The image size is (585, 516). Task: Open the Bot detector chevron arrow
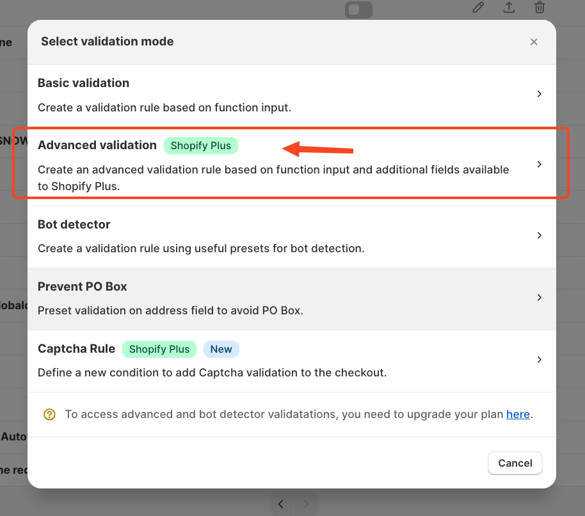pos(539,236)
